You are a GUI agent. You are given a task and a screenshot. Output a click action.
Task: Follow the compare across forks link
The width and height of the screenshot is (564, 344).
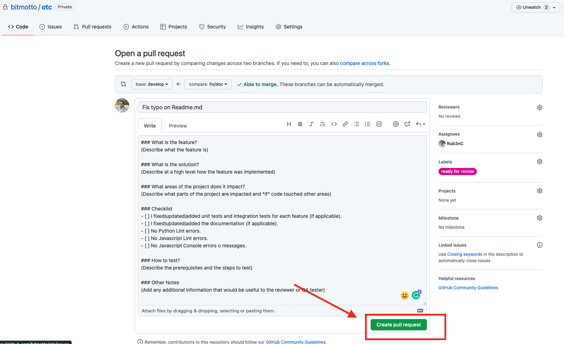tap(365, 63)
